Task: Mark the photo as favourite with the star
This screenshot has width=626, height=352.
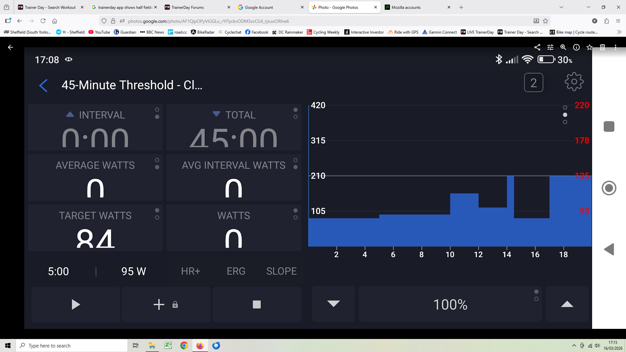Action: [589, 47]
